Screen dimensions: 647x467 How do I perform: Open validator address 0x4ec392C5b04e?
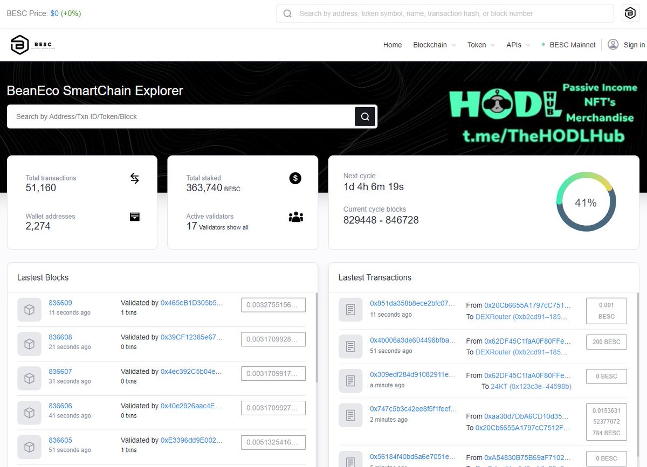pos(191,372)
